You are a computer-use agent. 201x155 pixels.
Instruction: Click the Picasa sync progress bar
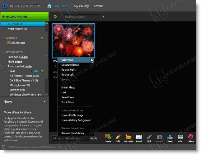click(x=36, y=71)
